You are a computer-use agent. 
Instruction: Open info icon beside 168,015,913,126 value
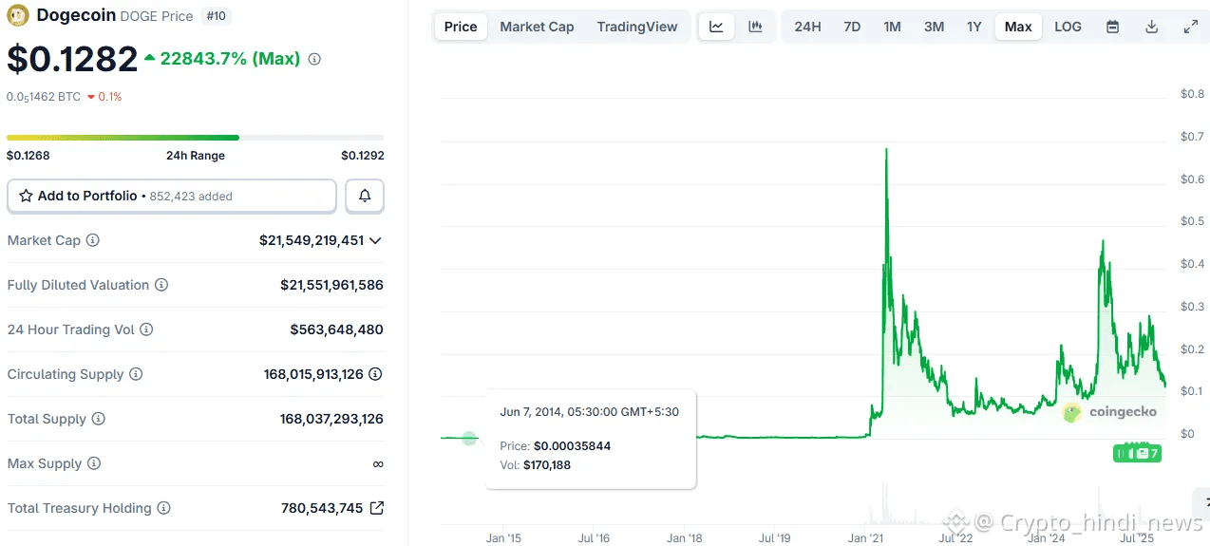[376, 374]
